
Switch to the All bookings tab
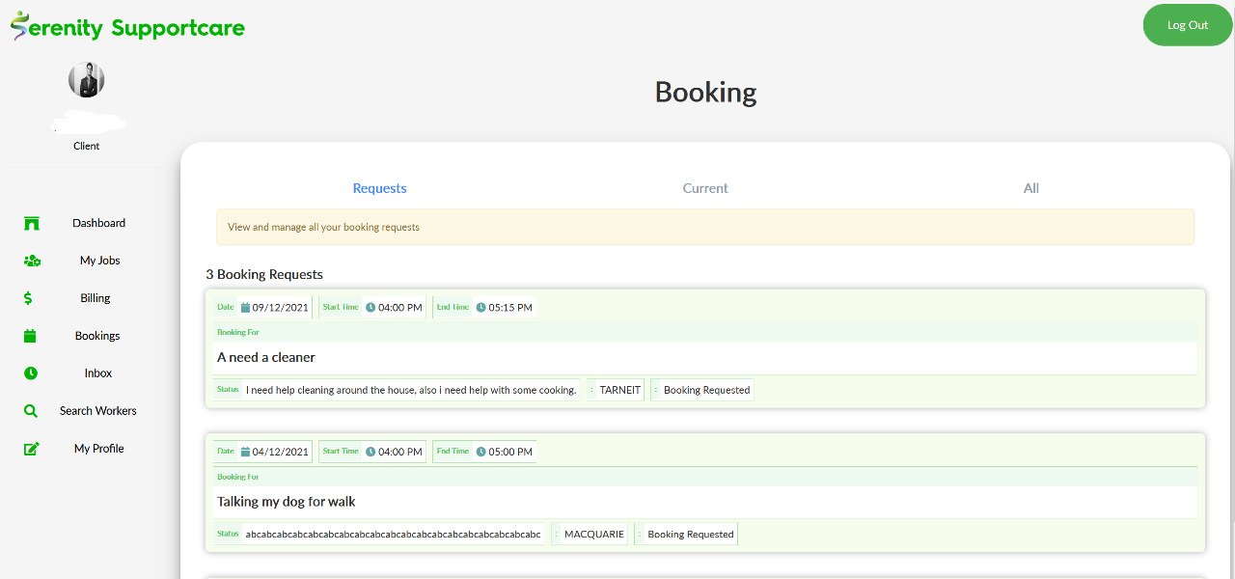pyautogui.click(x=1030, y=188)
